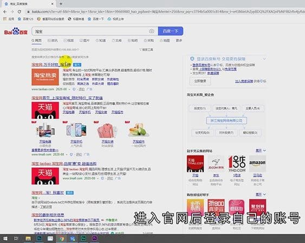Click the 浙江淘宝网络有限公司 node in the relation chart
The height and width of the screenshot is (243, 305).
[x=226, y=120]
